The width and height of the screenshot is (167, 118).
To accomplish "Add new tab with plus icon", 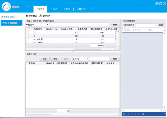I will [x=93, y=9].
